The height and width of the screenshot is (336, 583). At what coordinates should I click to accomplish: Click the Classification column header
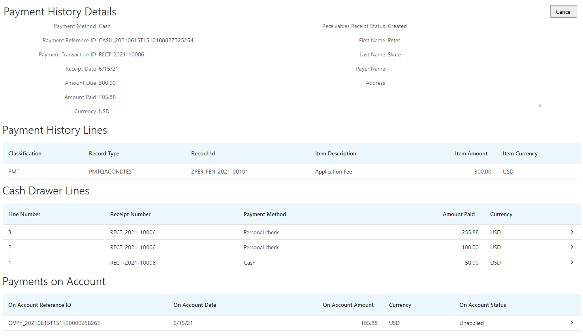tap(24, 153)
